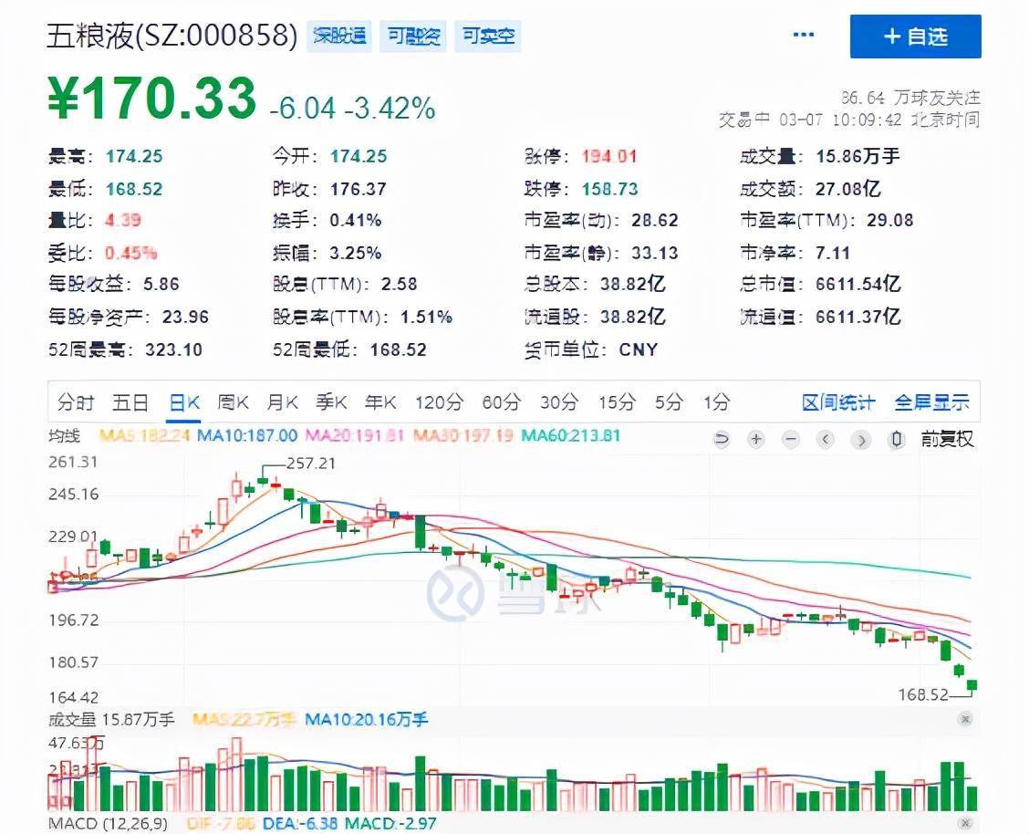Image resolution: width=1029 pixels, height=834 pixels.
Task: Click the 全屏显示 fullscreen link
Action: click(x=932, y=401)
